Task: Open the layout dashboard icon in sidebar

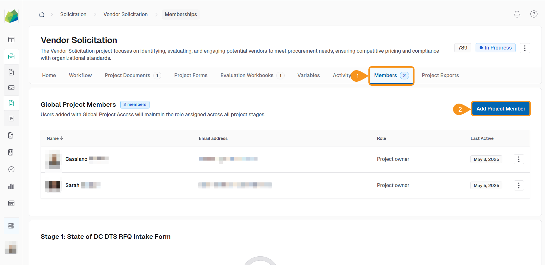Action: 12,40
